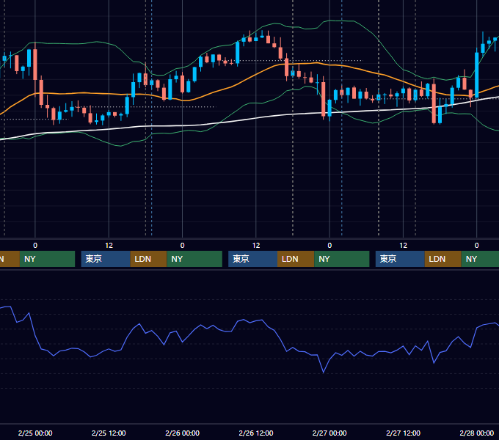Select the NY session block spanning 2/28 00:00
The image size is (499, 440).
tap(480, 259)
